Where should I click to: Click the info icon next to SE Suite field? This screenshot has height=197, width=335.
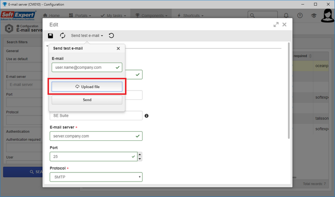click(146, 116)
